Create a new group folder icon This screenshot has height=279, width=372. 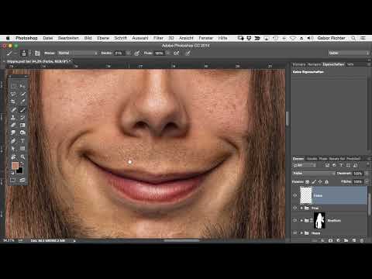pyautogui.click(x=346, y=240)
